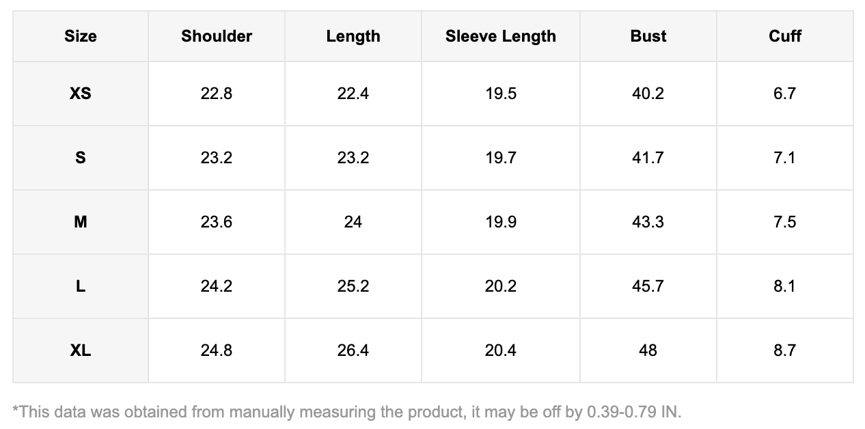The image size is (865, 429).
Task: Click the manual measurement disclaimer note
Action: pyautogui.click(x=348, y=412)
